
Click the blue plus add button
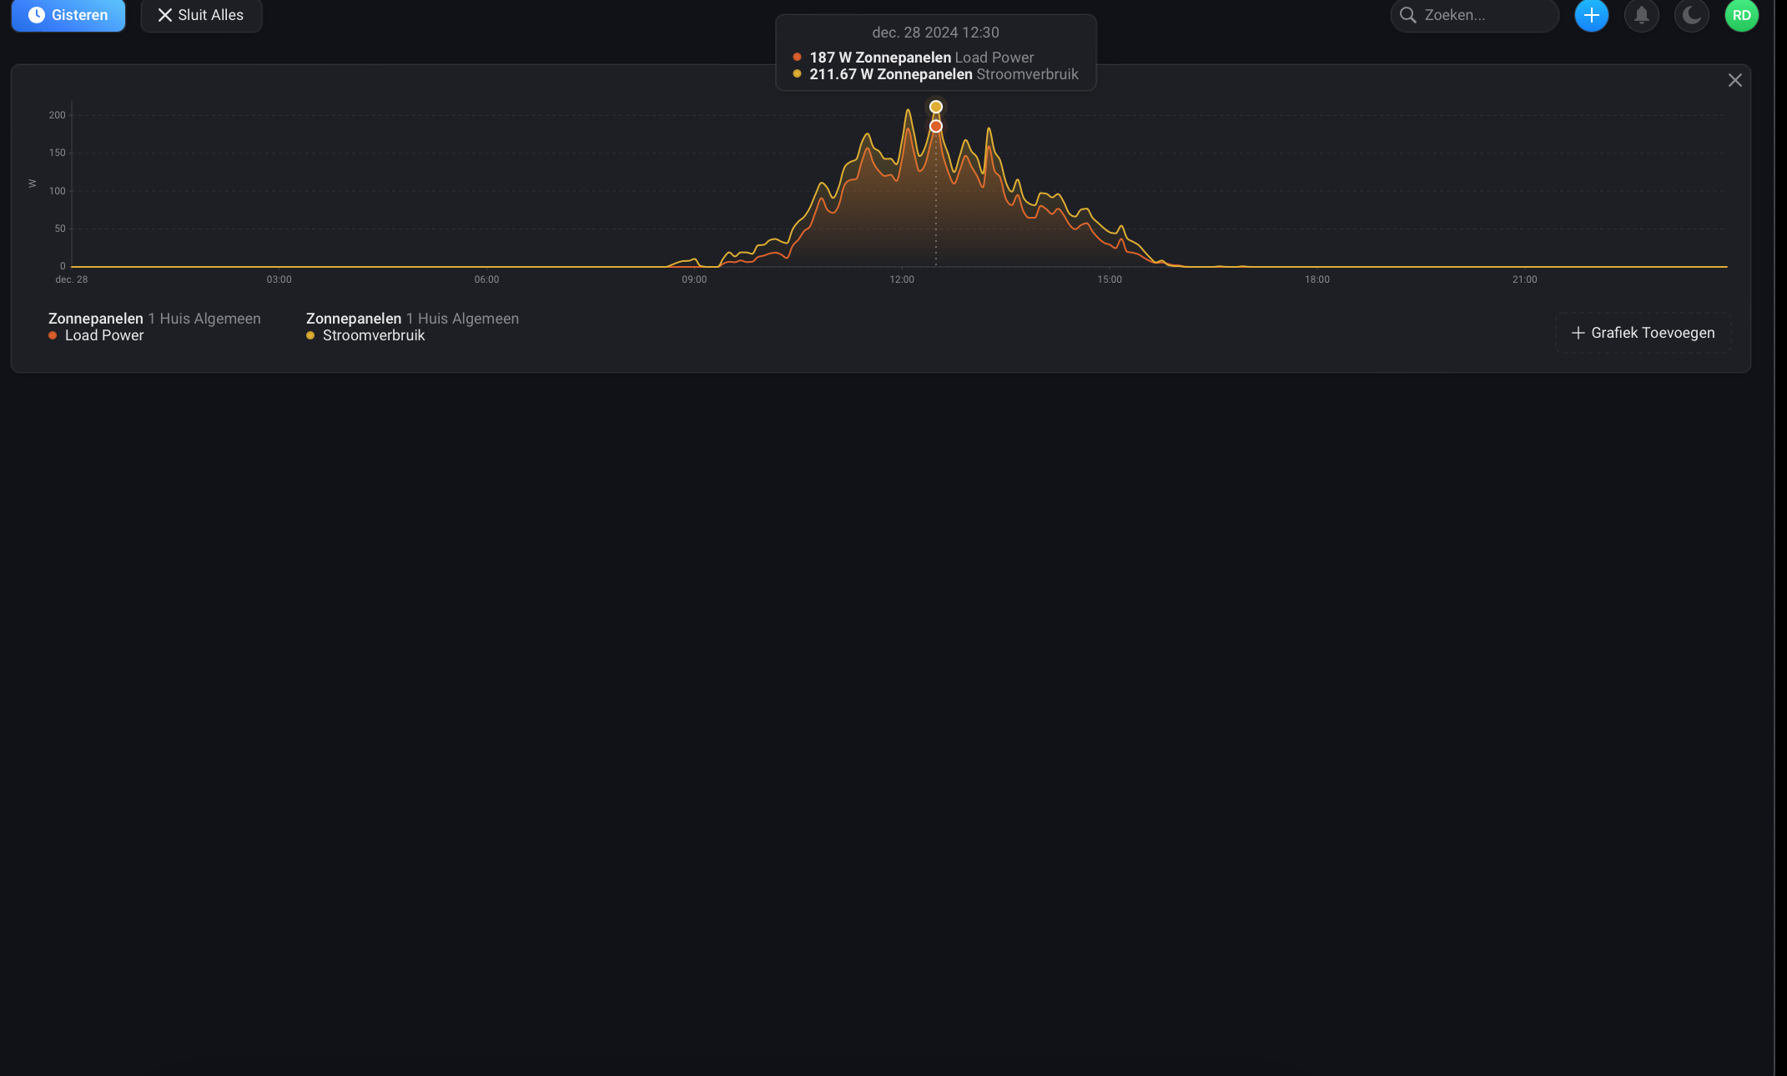(x=1591, y=15)
